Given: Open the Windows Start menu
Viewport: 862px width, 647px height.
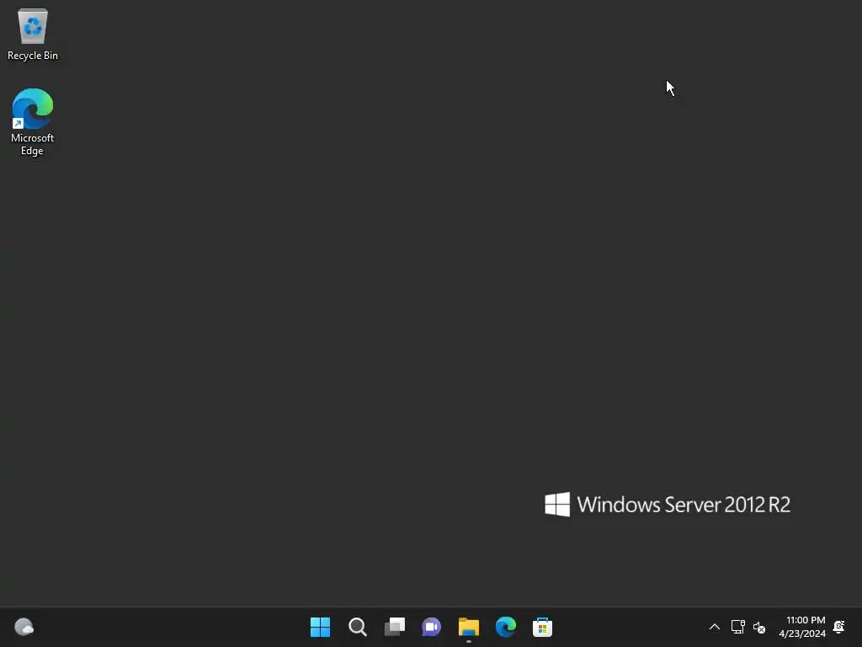Looking at the screenshot, I should click(x=320, y=627).
